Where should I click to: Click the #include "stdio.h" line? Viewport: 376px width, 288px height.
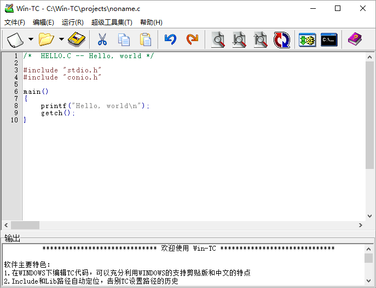(x=62, y=70)
